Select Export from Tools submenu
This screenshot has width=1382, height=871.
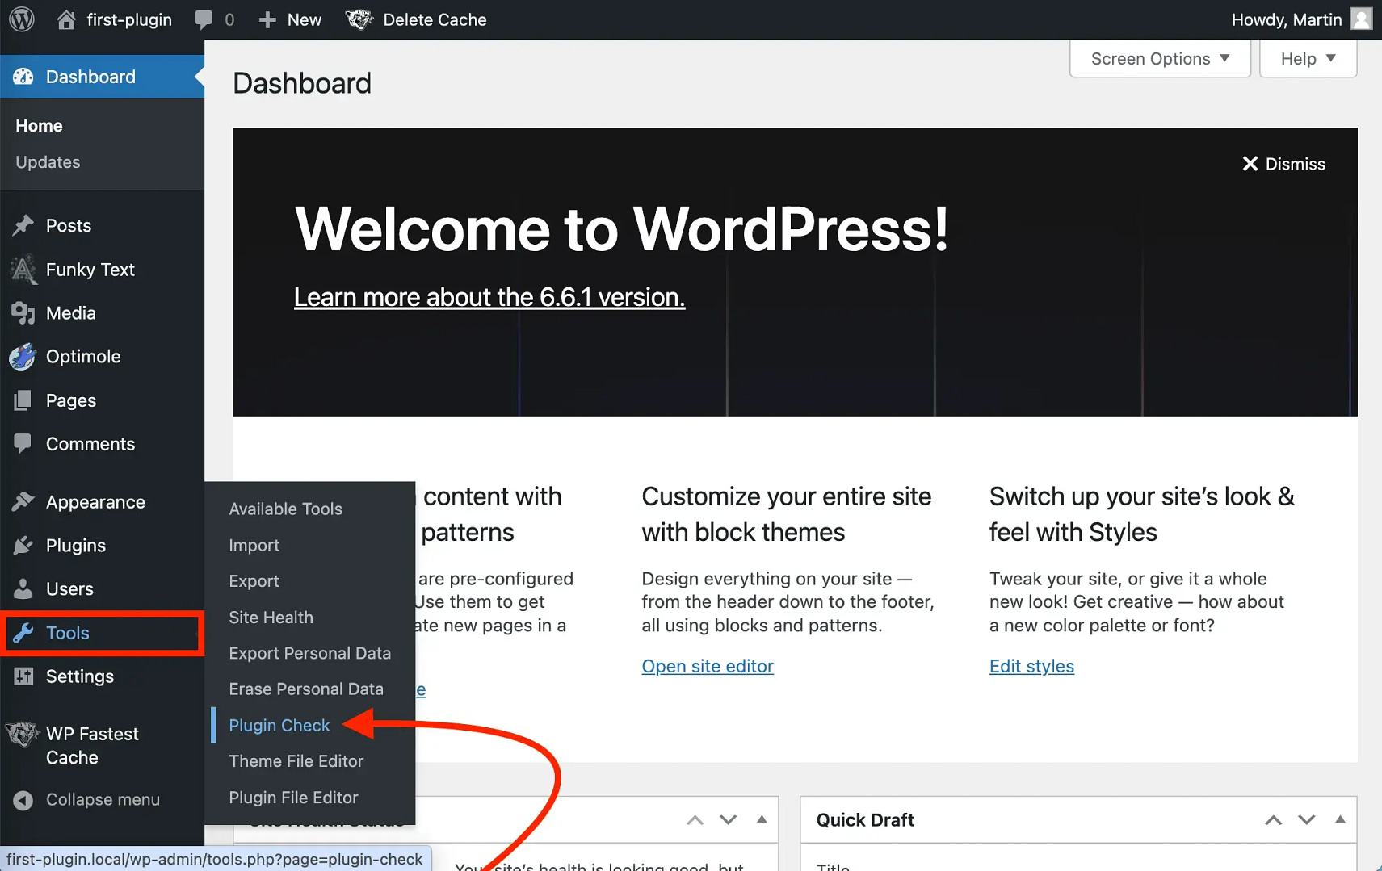(254, 581)
